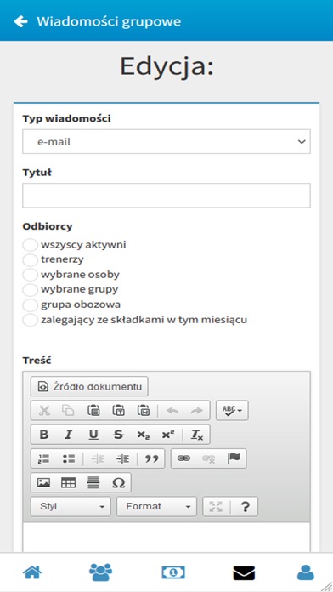Remove formatting with the Tx icon
Image resolution: width=333 pixels, height=592 pixels.
[x=196, y=435]
